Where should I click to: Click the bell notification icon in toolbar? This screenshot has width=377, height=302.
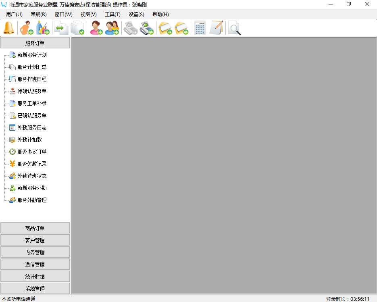[8, 28]
